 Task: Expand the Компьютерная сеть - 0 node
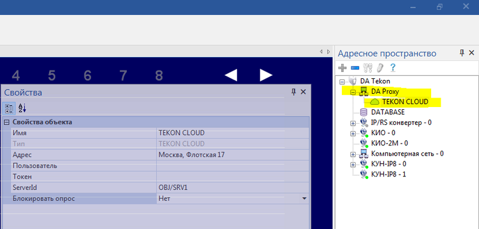[353, 154]
